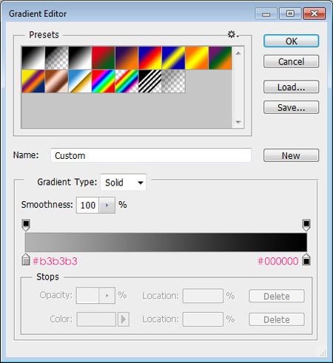333x363 pixels.
Task: Choose the transparent stripes gradient preset
Action: 150,81
